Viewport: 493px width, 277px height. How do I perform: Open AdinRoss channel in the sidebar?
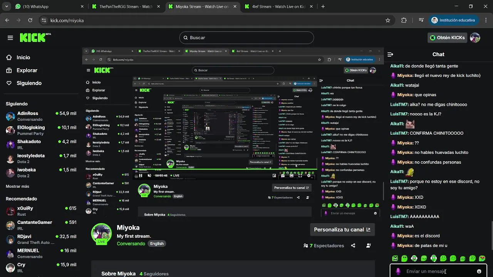point(41,116)
